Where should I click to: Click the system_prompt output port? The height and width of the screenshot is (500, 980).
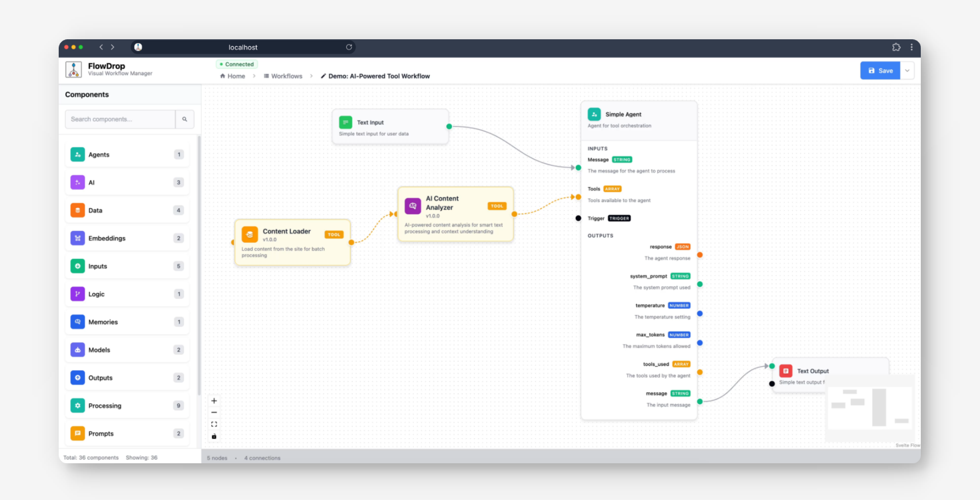point(700,284)
